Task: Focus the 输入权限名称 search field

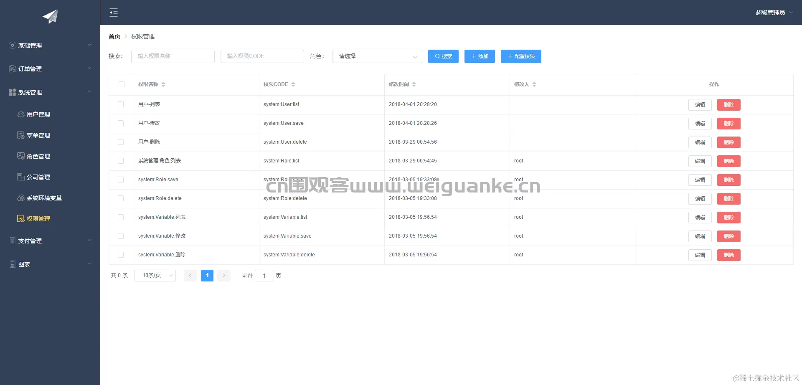Action: click(x=173, y=56)
